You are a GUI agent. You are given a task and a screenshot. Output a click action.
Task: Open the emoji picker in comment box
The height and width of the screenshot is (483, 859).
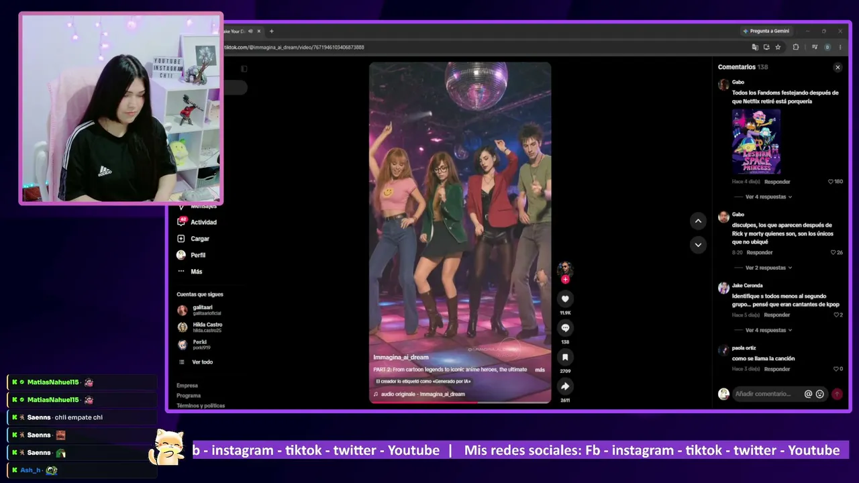820,394
